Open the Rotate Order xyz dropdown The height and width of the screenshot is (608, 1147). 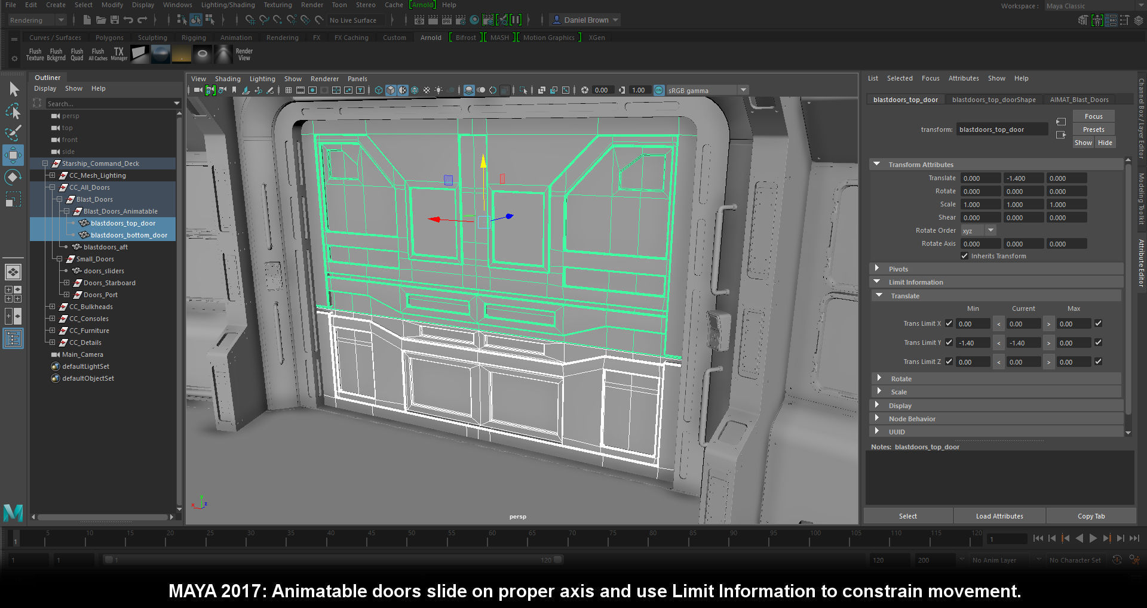(x=978, y=231)
